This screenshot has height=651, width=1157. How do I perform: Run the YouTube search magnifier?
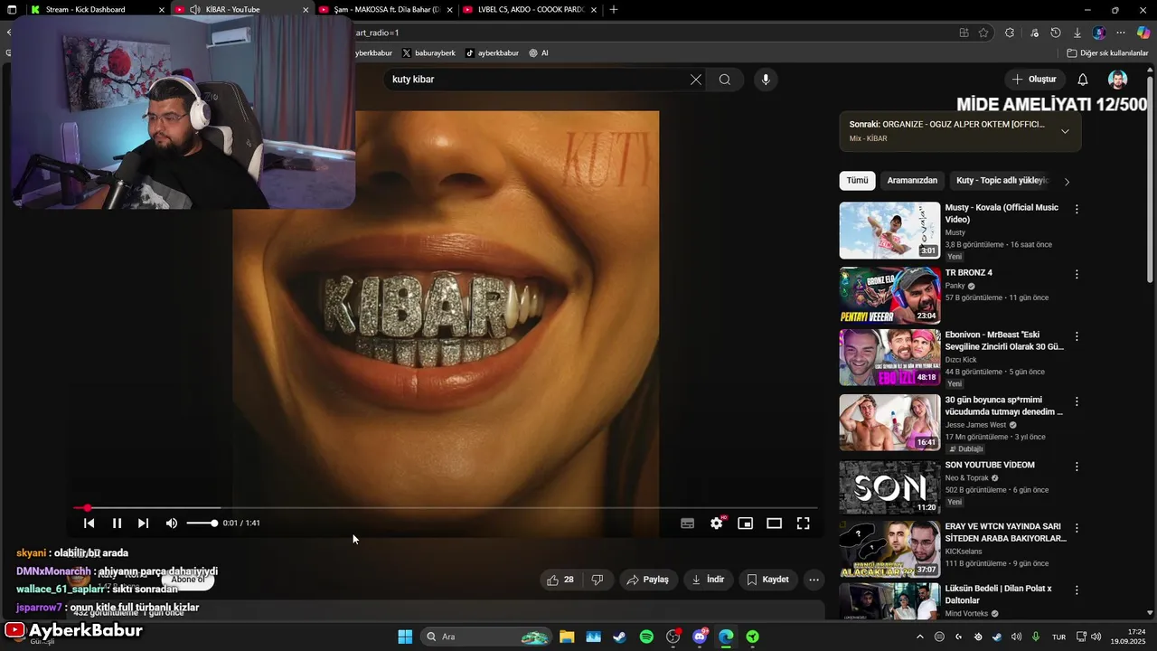point(725,80)
